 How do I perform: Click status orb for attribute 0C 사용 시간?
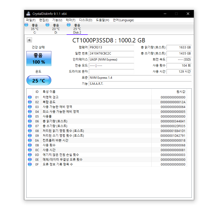click(30, 150)
